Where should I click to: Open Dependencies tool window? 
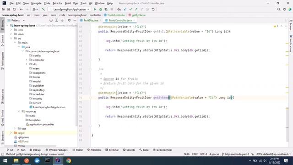[163, 150]
